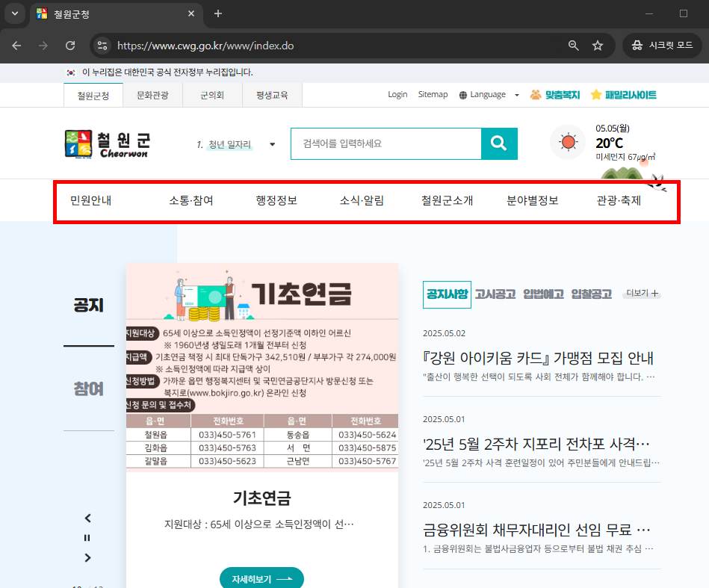709x588 pixels.
Task: Open 패밀리사이트 via the star icon
Action: click(595, 94)
